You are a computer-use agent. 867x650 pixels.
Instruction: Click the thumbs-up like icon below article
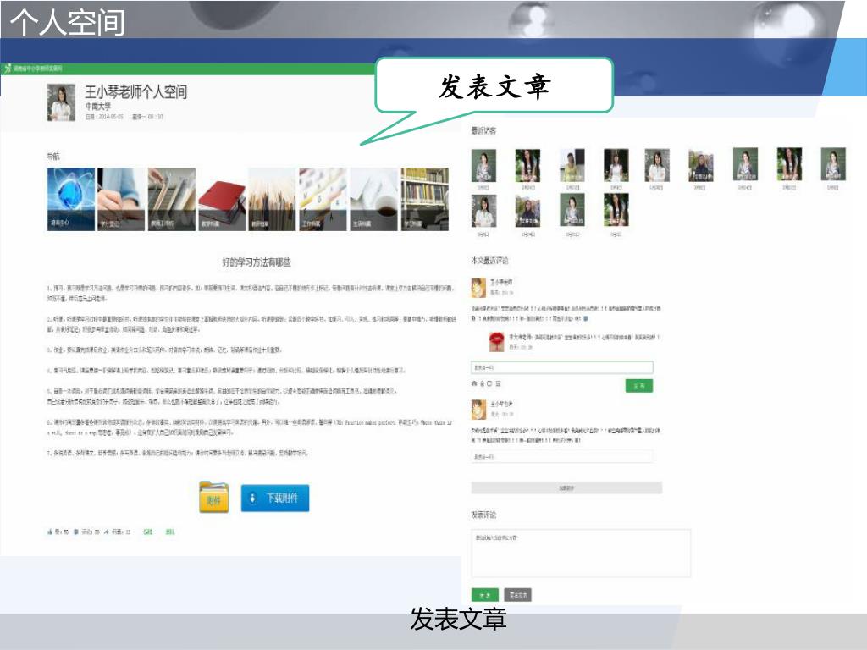[50, 532]
